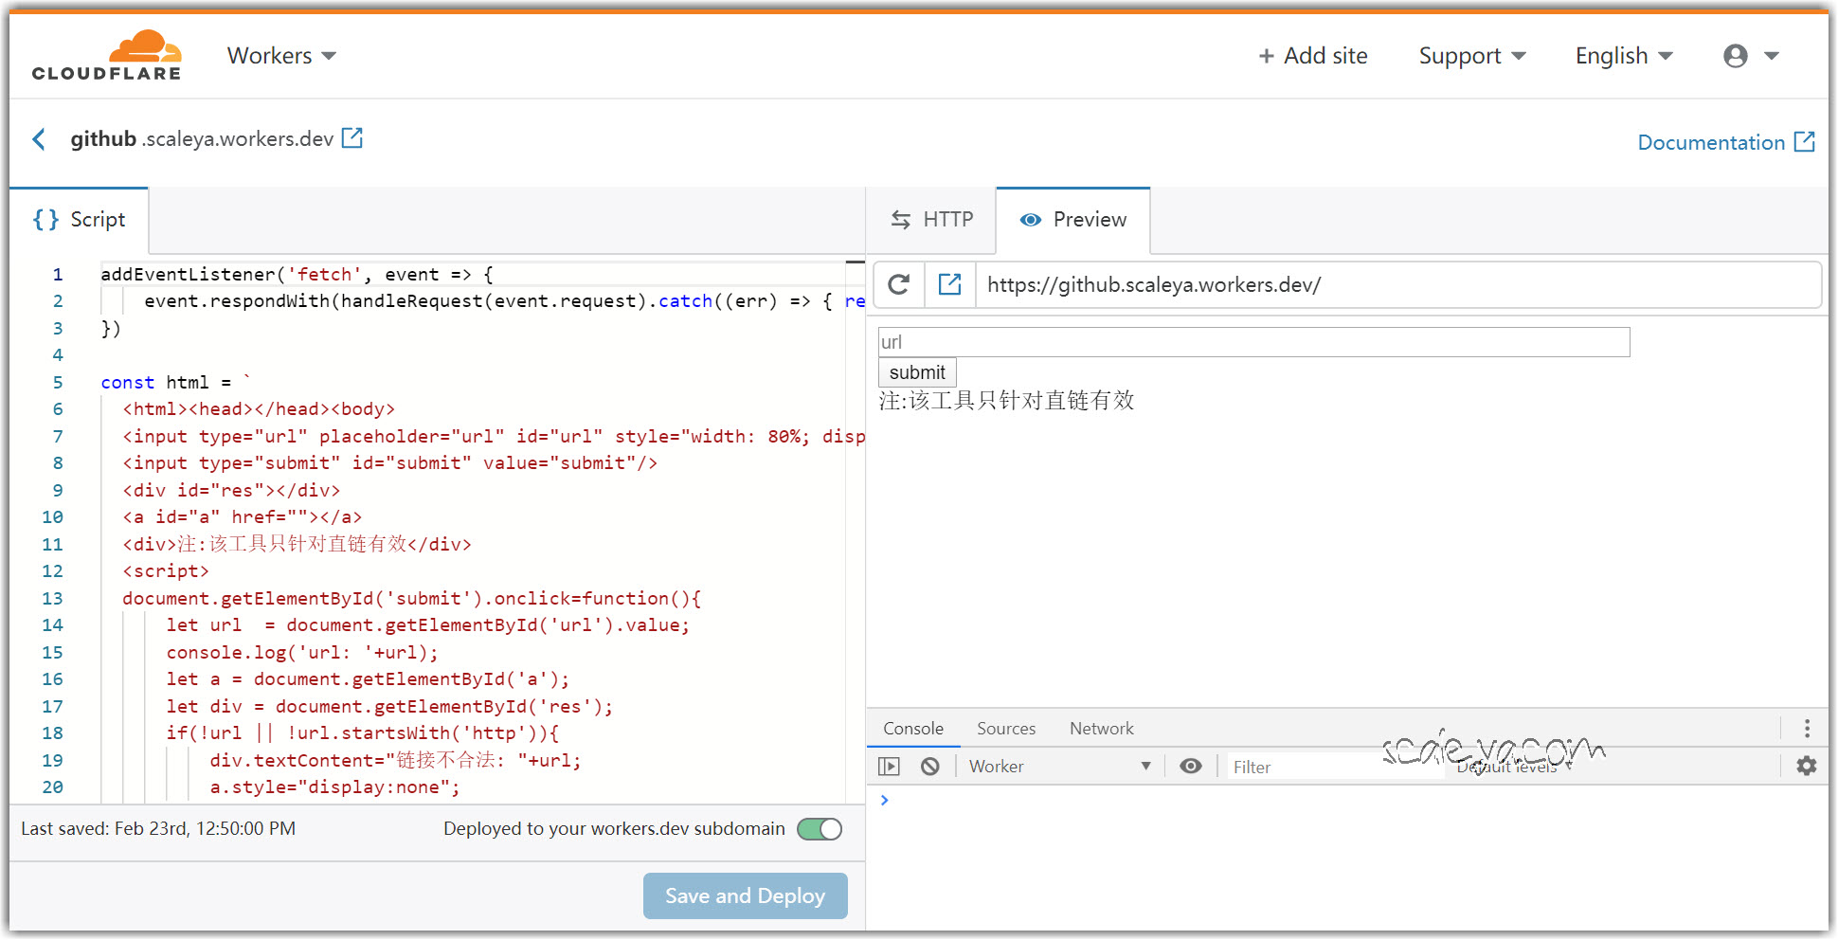Click the url input field in preview

click(1253, 342)
